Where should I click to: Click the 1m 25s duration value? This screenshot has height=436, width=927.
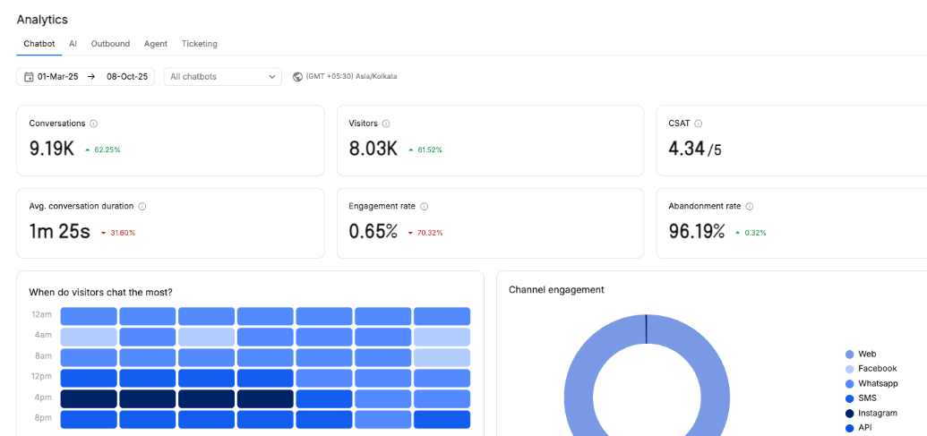coord(60,232)
